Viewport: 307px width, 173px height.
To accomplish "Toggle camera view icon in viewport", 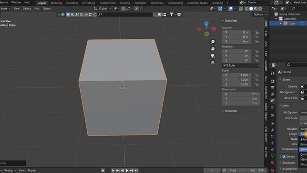I will pyautogui.click(x=213, y=56).
